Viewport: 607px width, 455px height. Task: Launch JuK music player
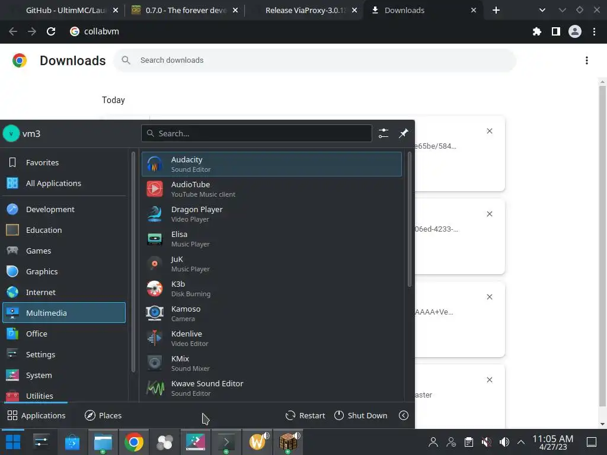click(271, 264)
